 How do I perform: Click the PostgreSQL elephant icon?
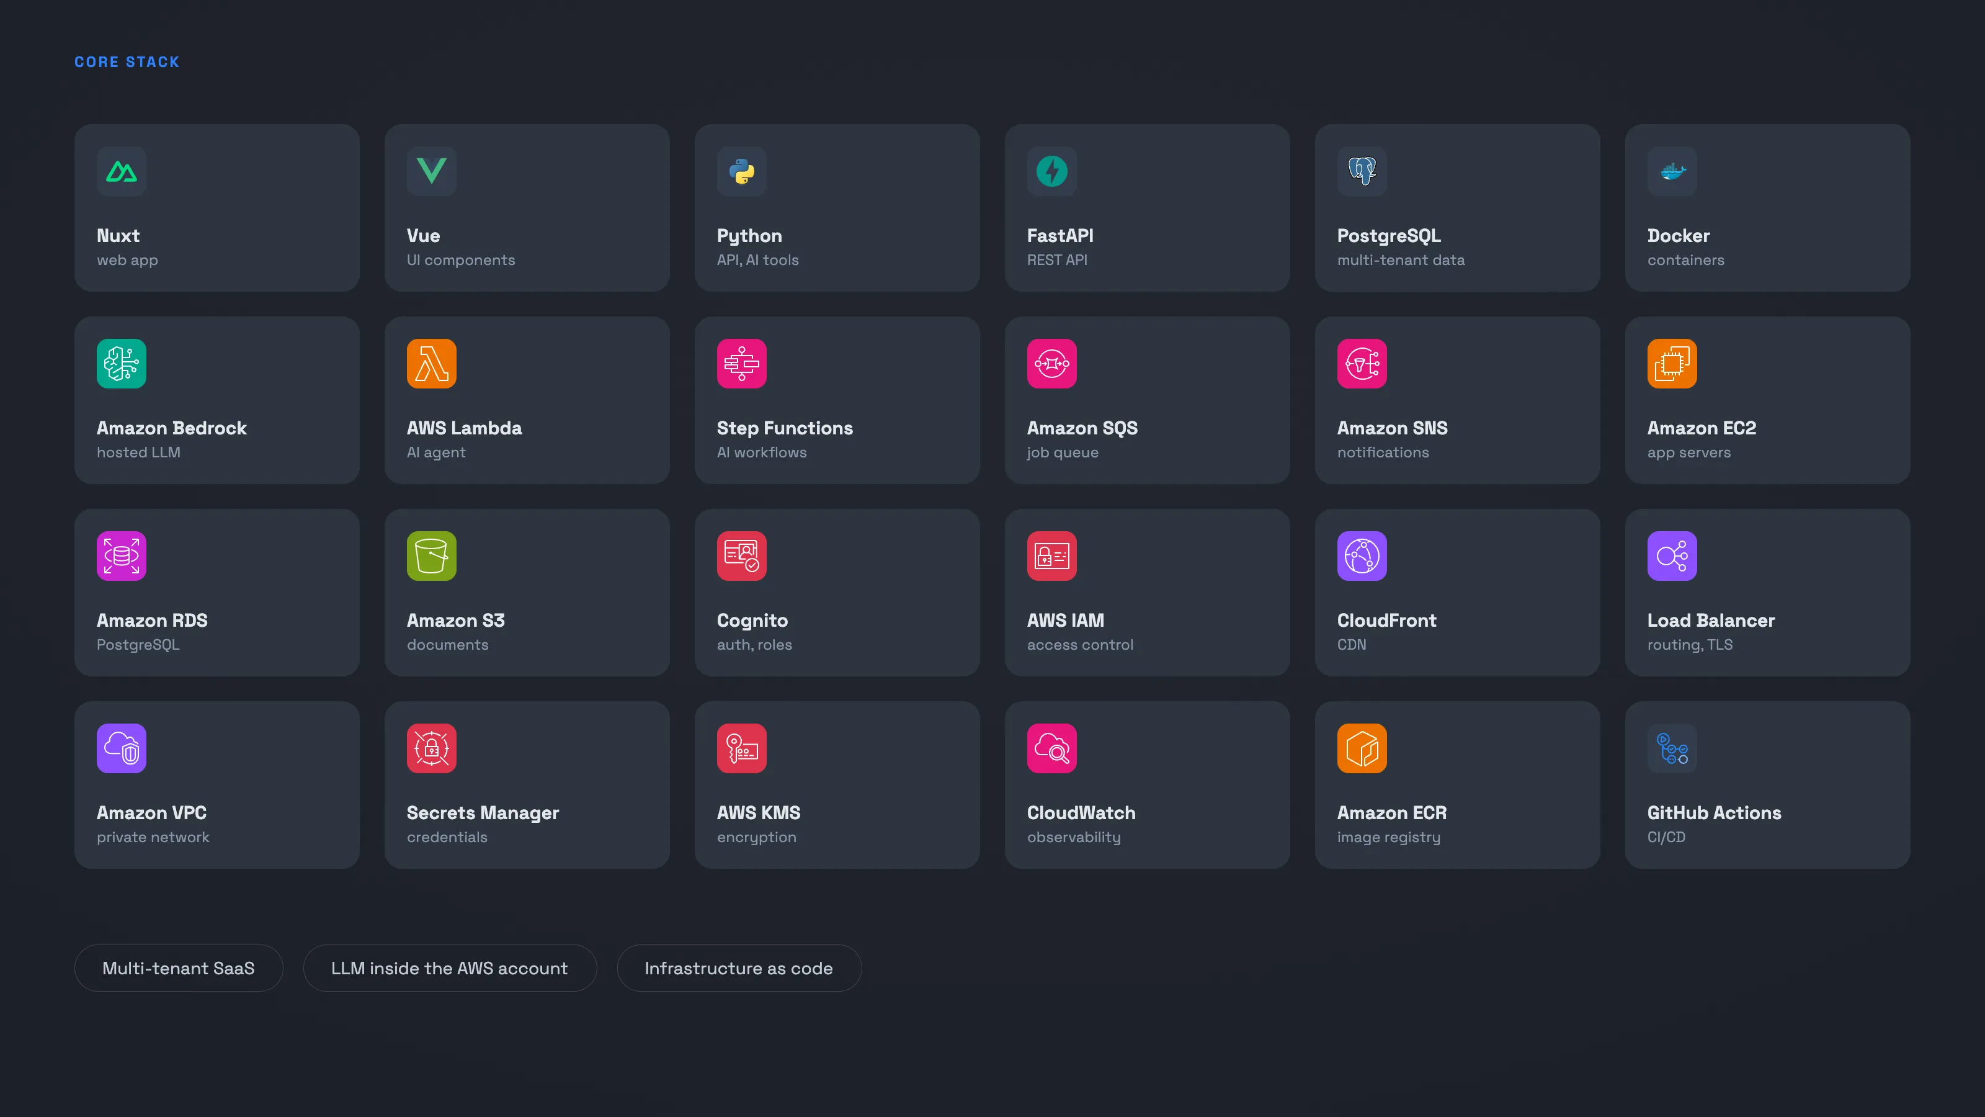(1362, 171)
